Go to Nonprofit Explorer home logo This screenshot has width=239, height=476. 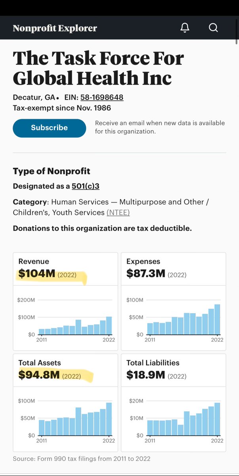tap(55, 28)
